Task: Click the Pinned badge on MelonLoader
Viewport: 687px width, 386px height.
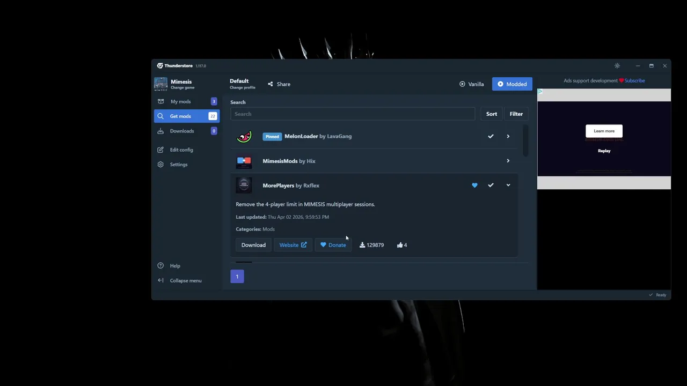Action: [272, 136]
